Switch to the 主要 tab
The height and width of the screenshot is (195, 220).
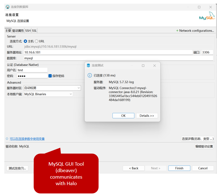coord(8,31)
